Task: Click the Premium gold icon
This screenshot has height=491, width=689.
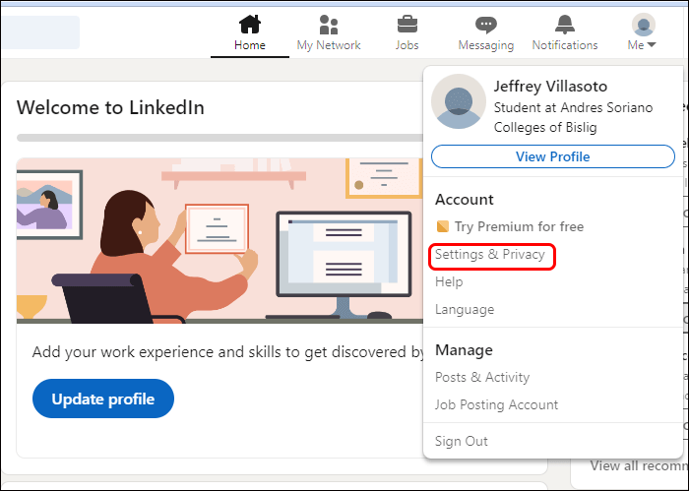Action: (443, 226)
